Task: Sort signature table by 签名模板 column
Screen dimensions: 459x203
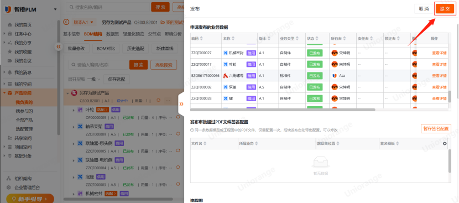Action: coord(397,143)
